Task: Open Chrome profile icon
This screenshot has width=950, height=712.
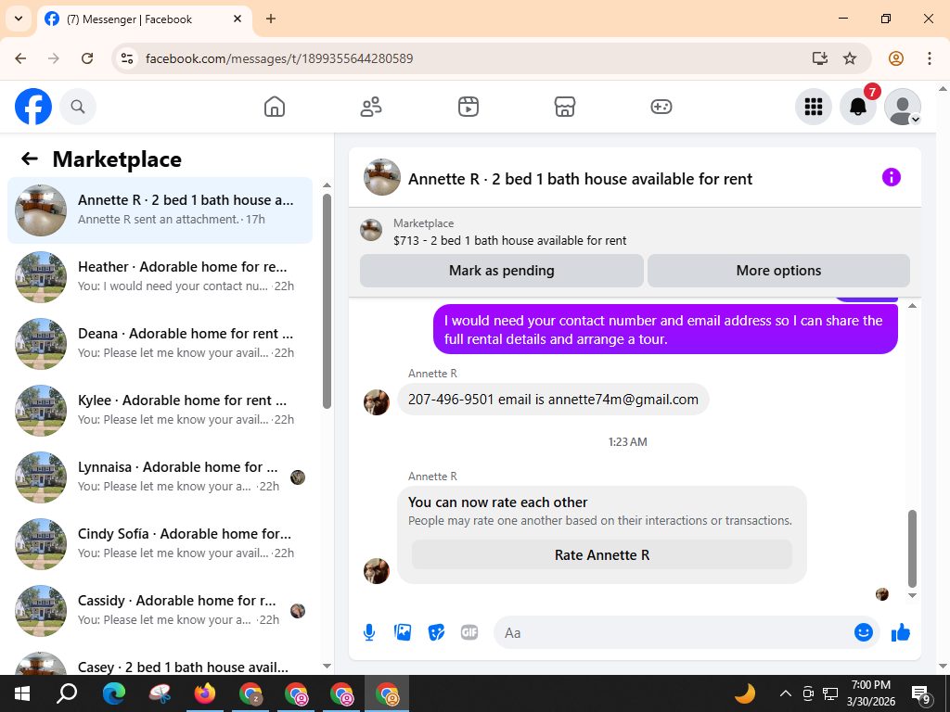Action: [x=896, y=58]
